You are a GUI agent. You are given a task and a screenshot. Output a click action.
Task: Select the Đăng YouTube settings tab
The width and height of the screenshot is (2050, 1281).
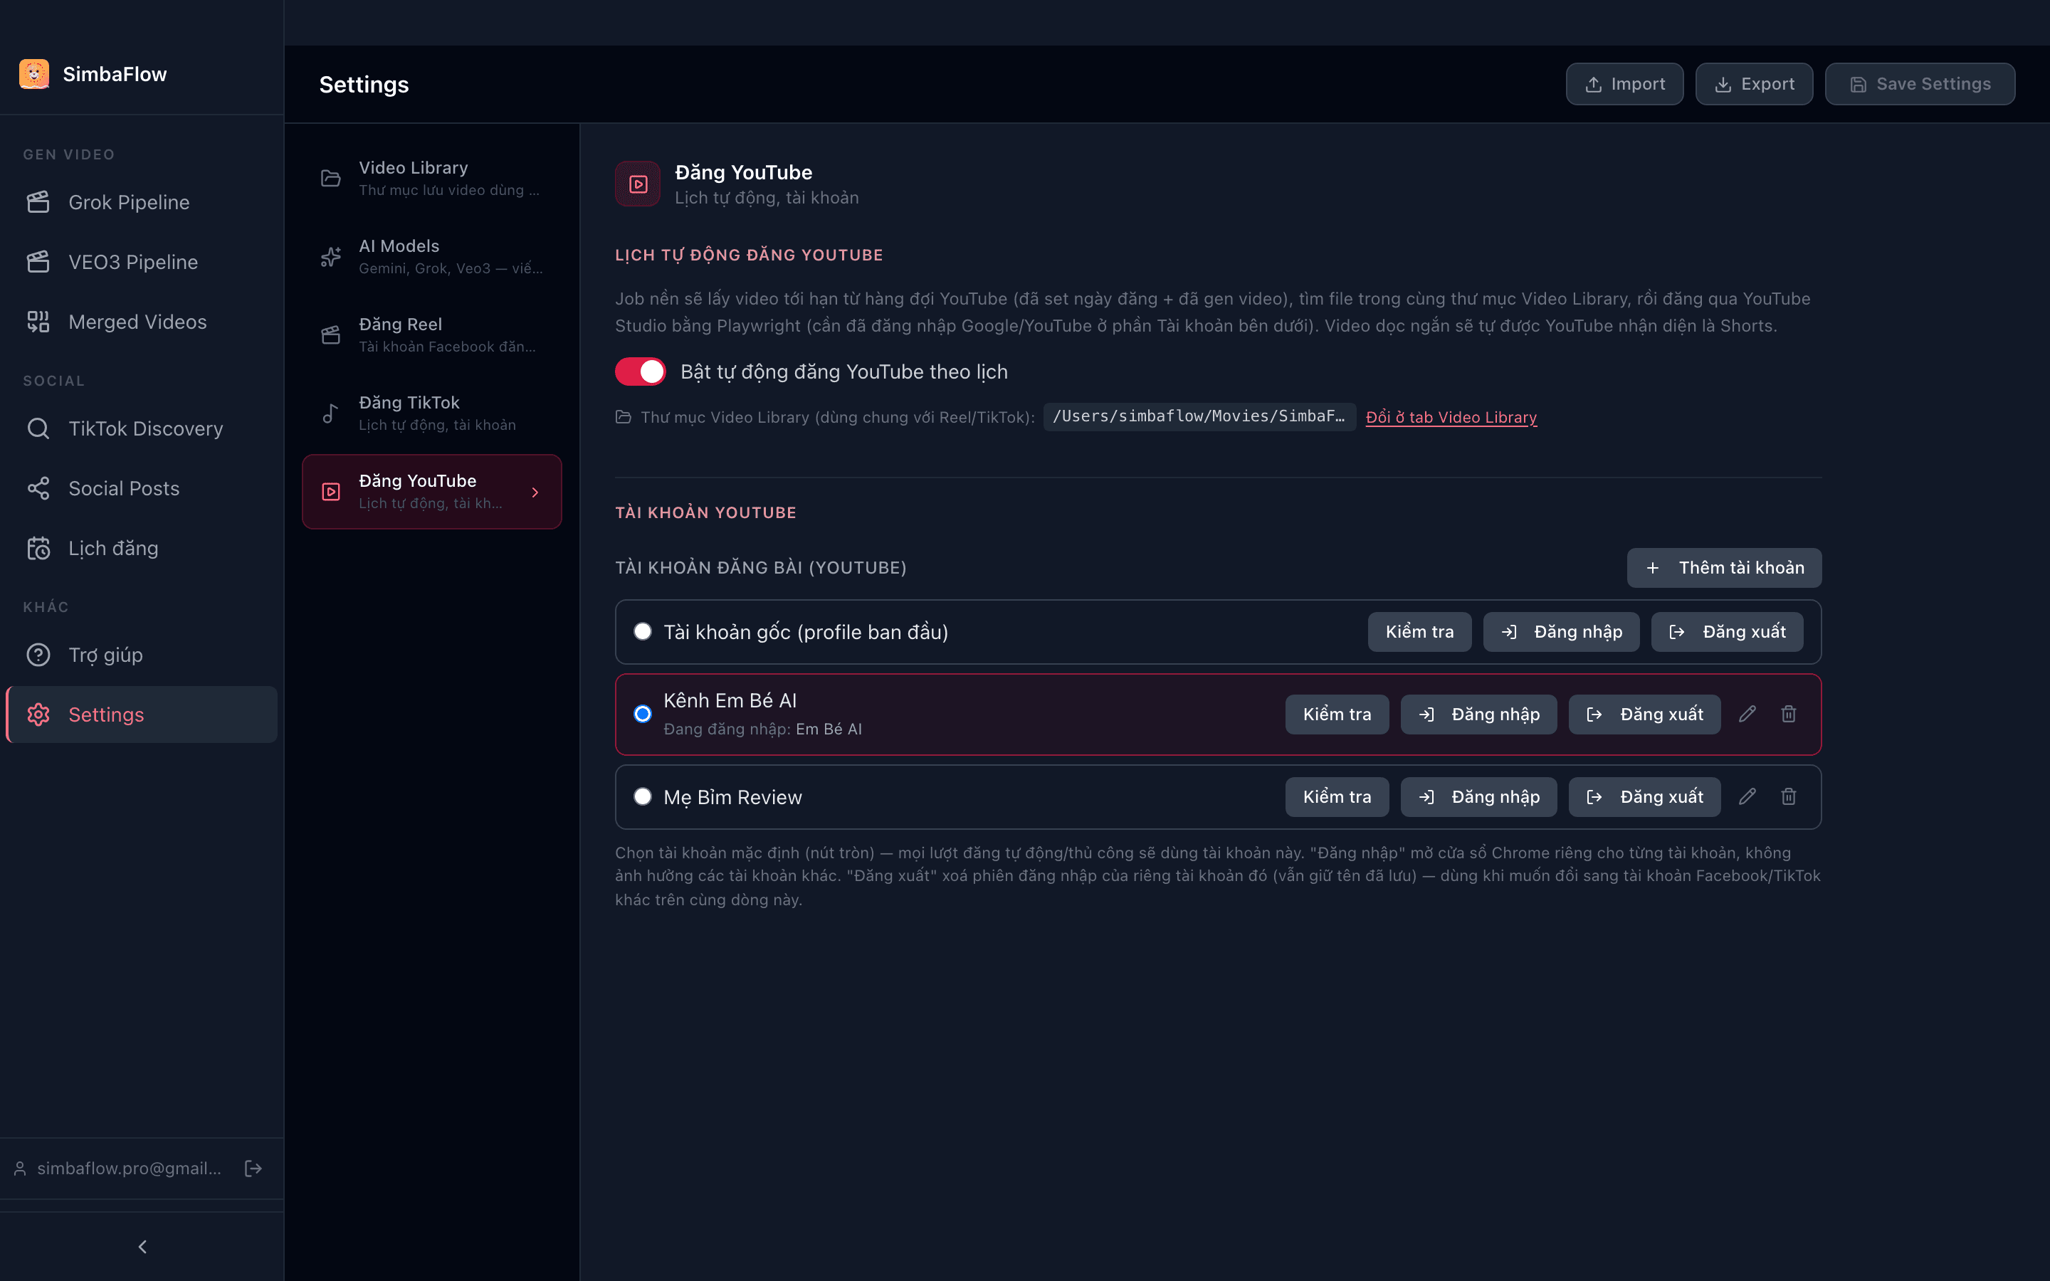click(431, 491)
